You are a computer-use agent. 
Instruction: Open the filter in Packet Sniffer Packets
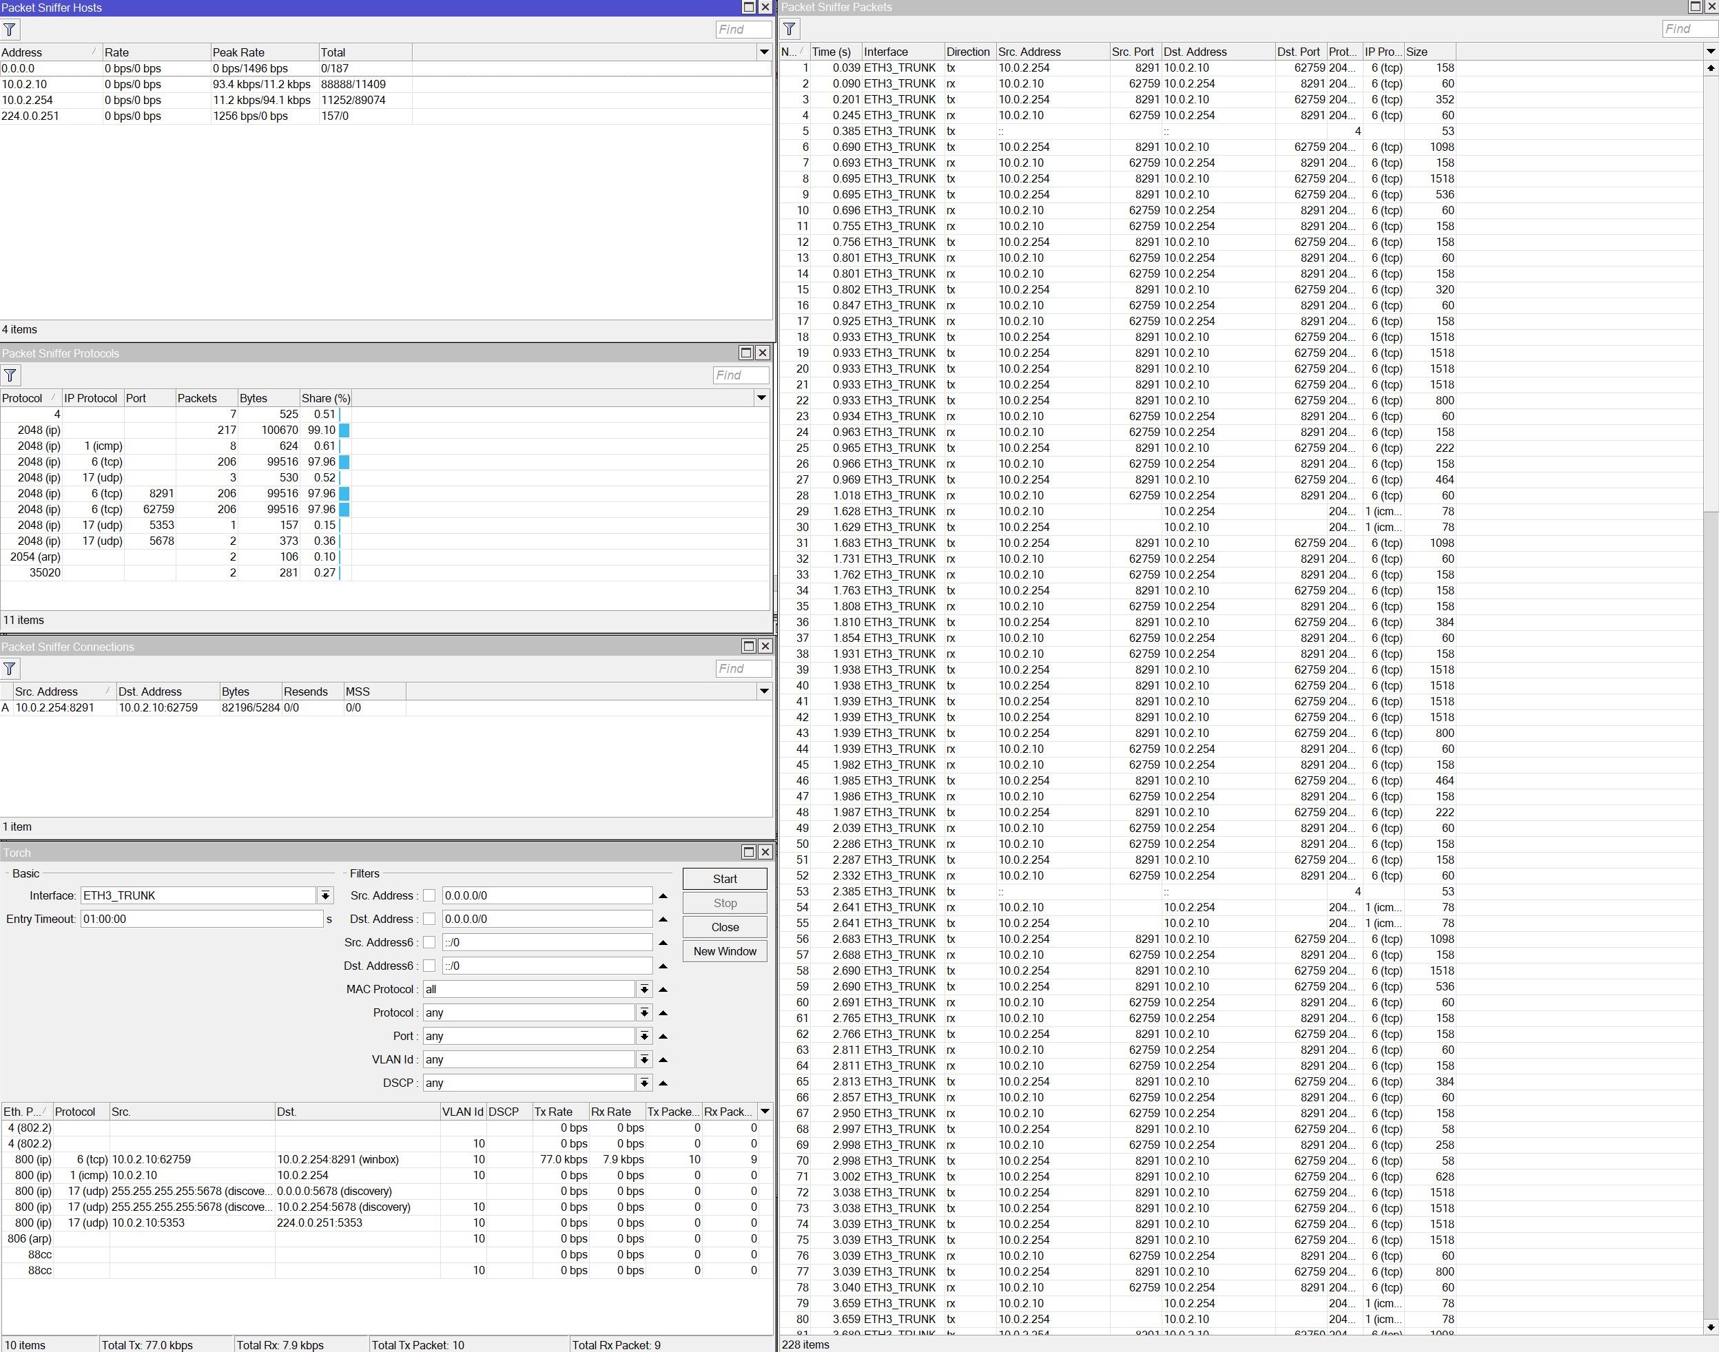tap(789, 28)
